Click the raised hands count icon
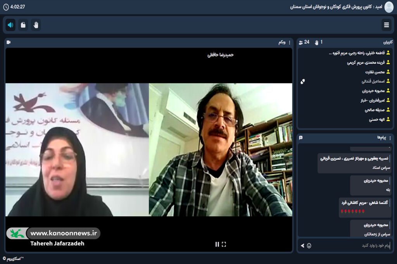 (x=316, y=42)
